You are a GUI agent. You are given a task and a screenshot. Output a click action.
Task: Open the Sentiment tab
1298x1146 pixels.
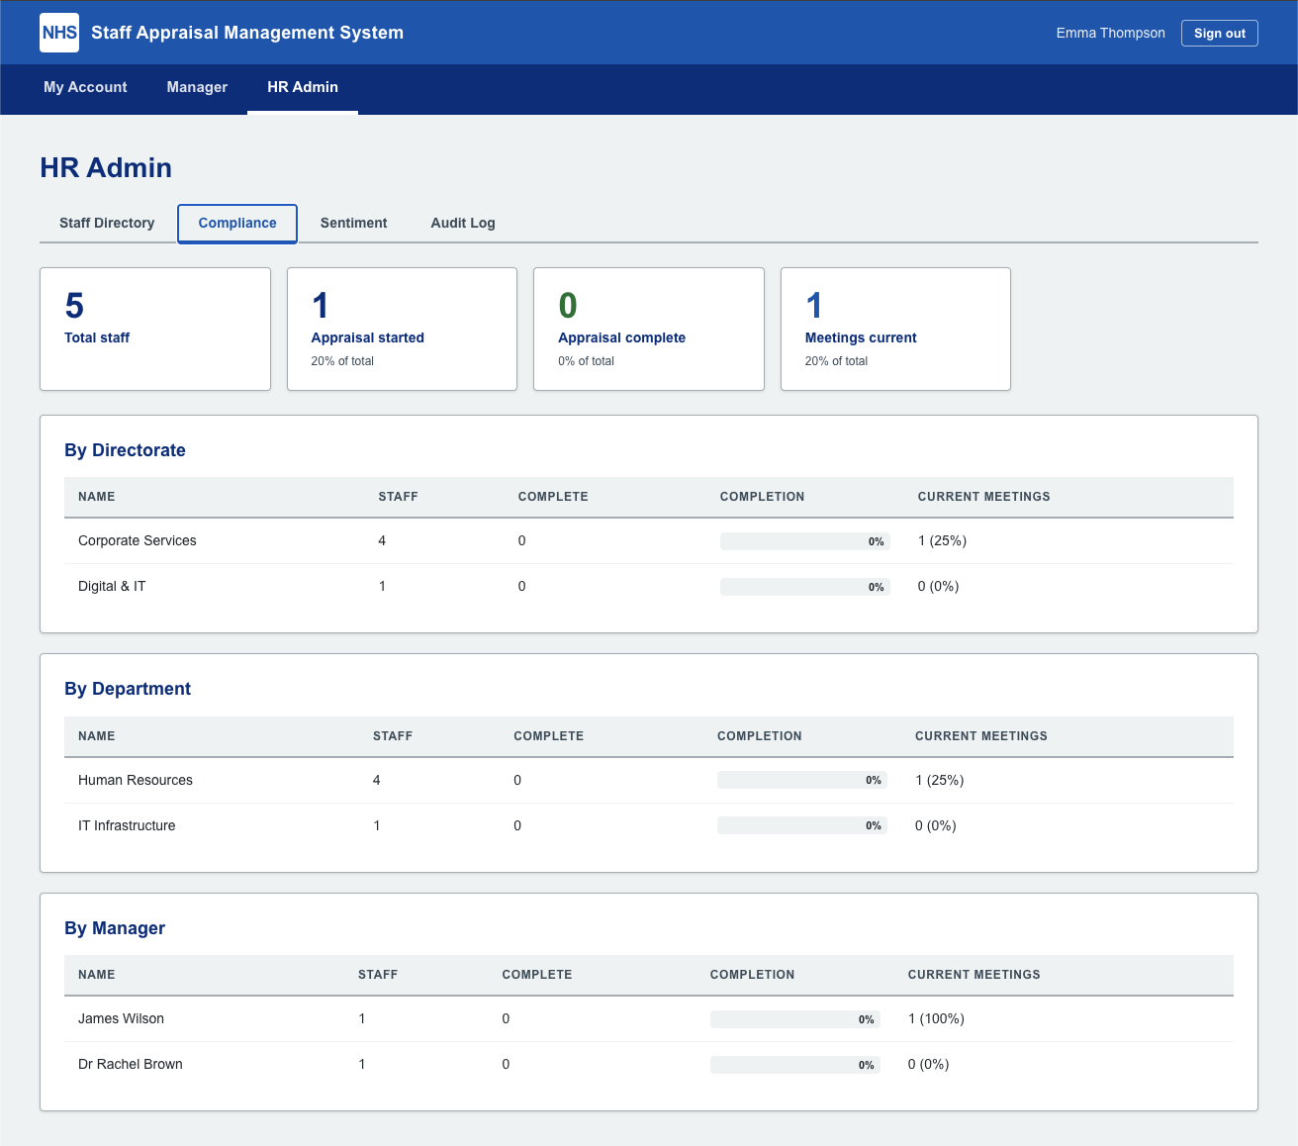click(353, 223)
